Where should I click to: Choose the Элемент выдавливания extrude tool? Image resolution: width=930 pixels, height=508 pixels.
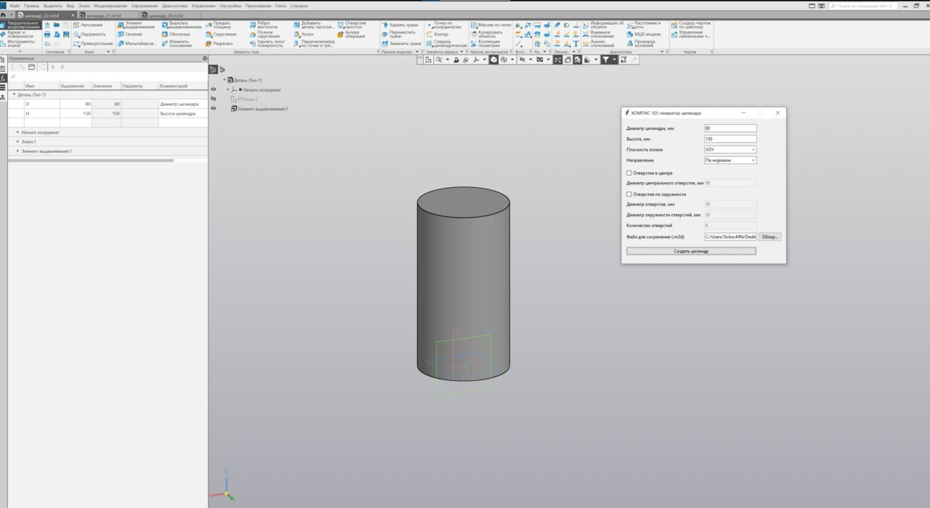click(x=136, y=25)
